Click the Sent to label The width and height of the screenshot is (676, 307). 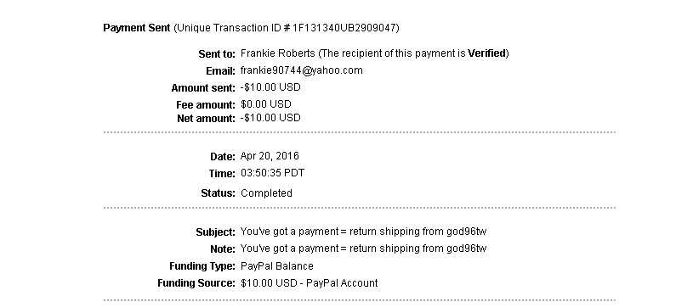coord(217,54)
